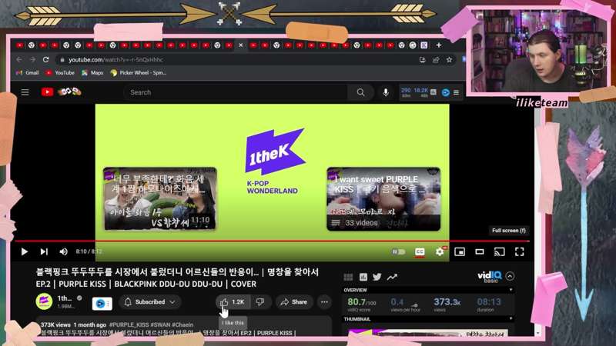Switch to theater mode view

[479, 251]
